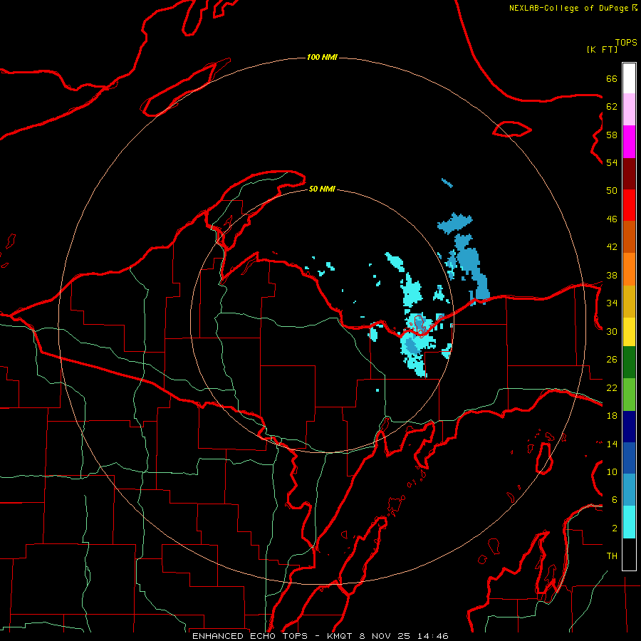Select the dark red legend swatch
The height and width of the screenshot is (641, 641).
629,174
